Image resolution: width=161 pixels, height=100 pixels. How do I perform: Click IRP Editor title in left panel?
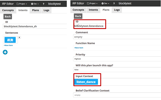point(8,4)
